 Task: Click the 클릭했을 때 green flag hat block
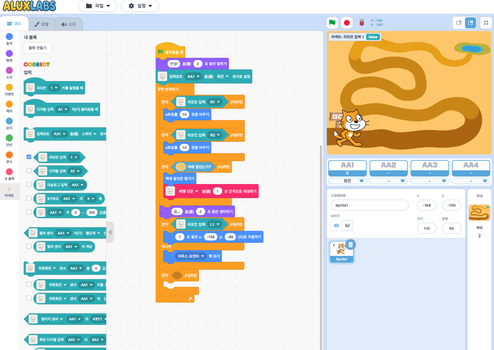click(x=170, y=52)
